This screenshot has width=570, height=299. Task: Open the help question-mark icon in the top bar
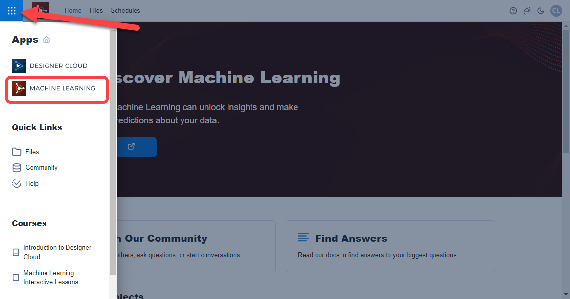pyautogui.click(x=513, y=10)
